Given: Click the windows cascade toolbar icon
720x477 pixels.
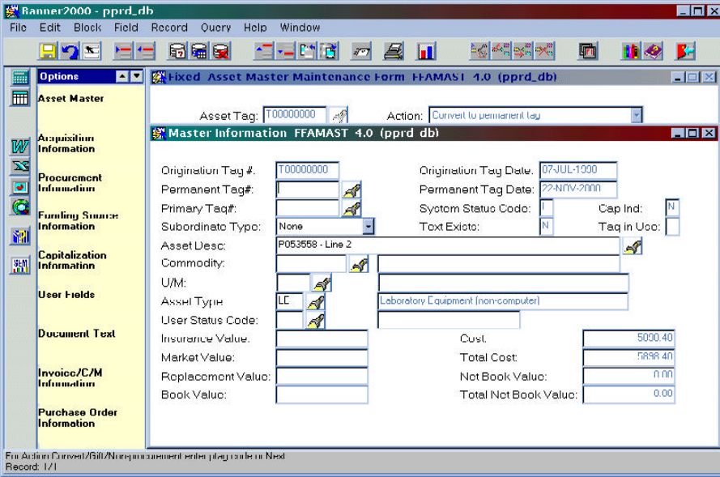Looking at the screenshot, I should click(587, 51).
